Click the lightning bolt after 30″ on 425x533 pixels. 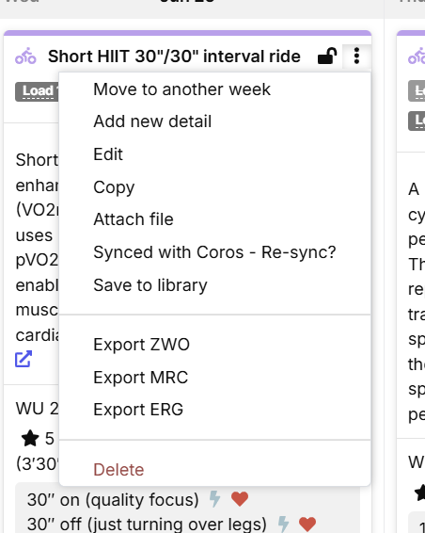point(214,499)
